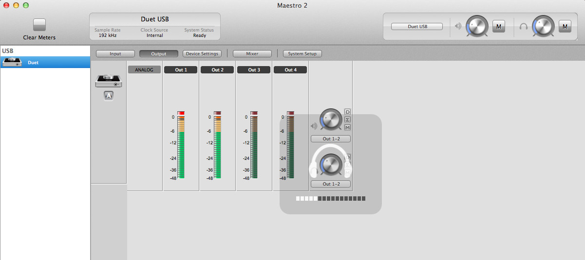The height and width of the screenshot is (260, 585).
Task: Reset the red clip indicator on Out 1 meter
Action: 181,113
